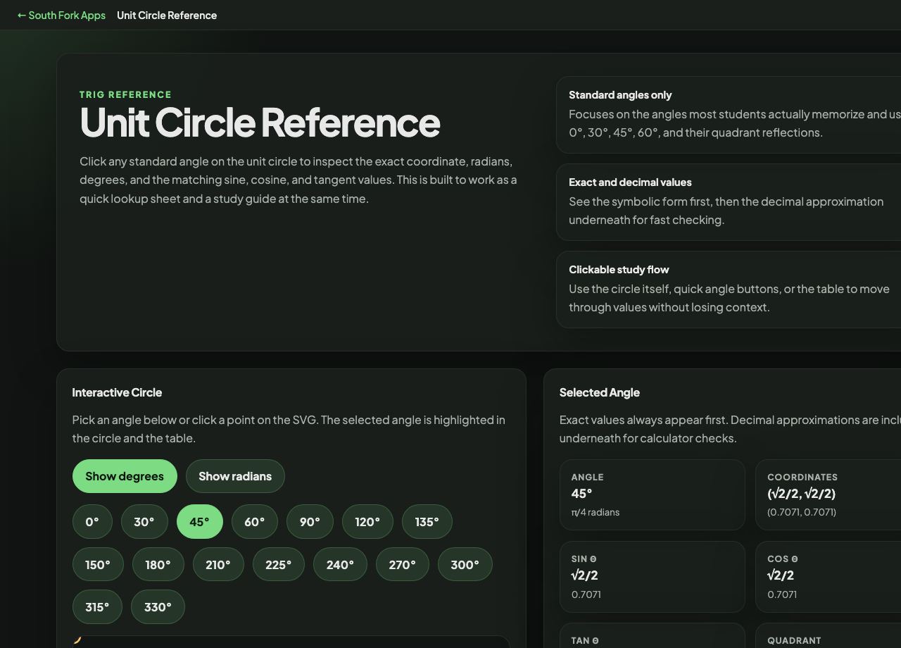The image size is (901, 648).
Task: Select the 210° angle button
Action: tap(218, 565)
